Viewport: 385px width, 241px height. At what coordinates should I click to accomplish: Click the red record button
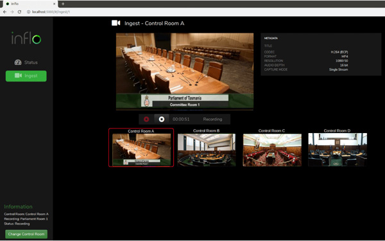pos(146,120)
